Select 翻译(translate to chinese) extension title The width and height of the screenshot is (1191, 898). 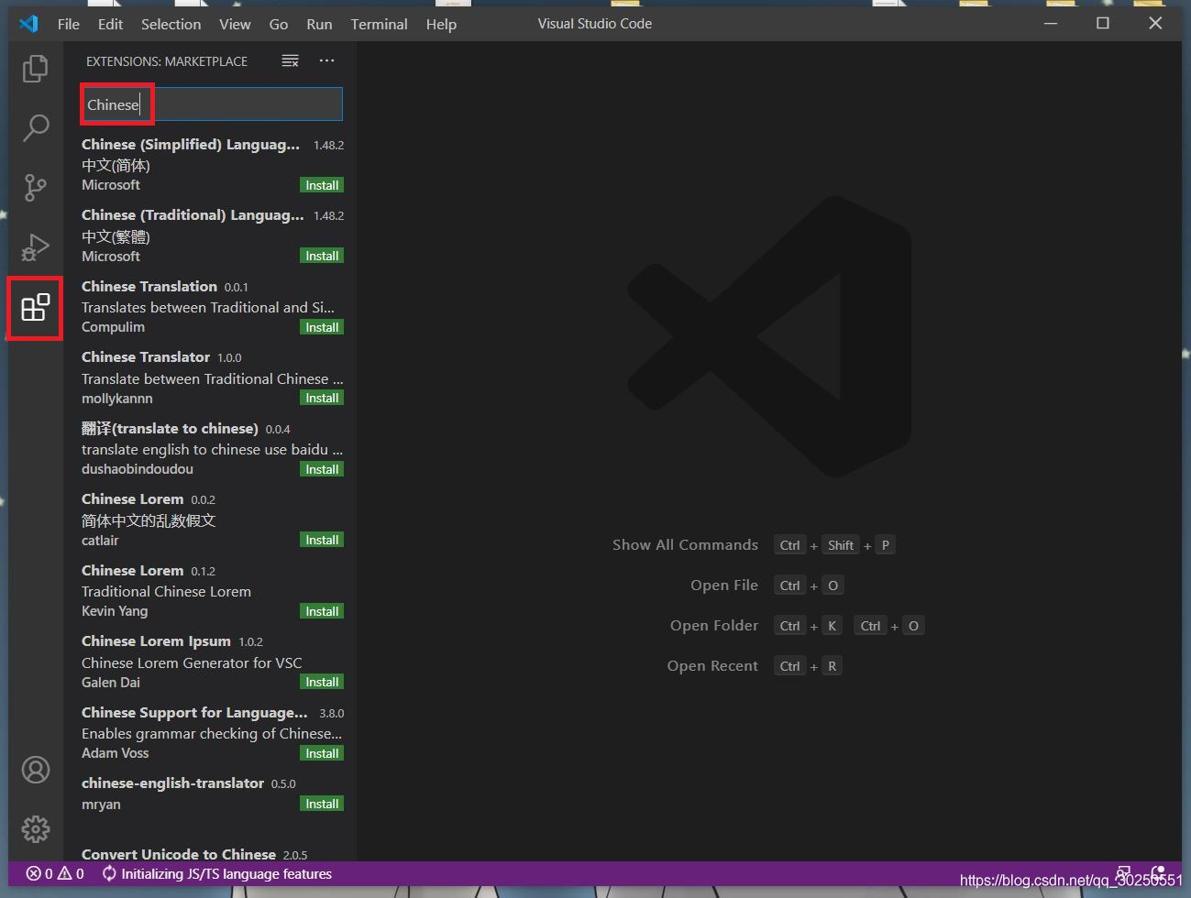pos(170,429)
